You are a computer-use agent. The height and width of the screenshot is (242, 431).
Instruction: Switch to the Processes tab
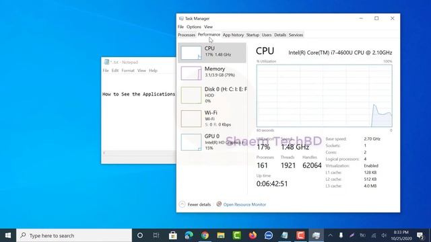187,35
